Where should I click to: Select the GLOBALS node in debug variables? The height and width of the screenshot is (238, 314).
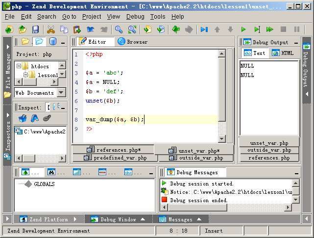(x=44, y=184)
